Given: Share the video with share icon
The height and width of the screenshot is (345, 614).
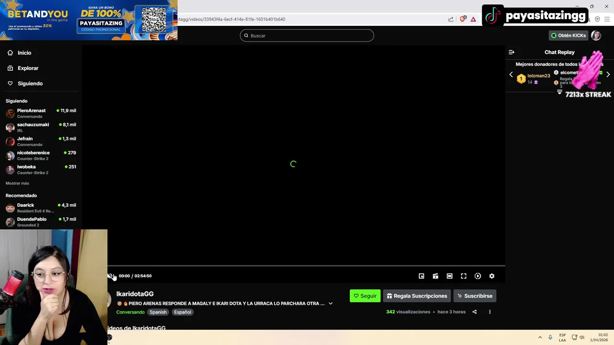Looking at the screenshot, I should click(x=474, y=312).
